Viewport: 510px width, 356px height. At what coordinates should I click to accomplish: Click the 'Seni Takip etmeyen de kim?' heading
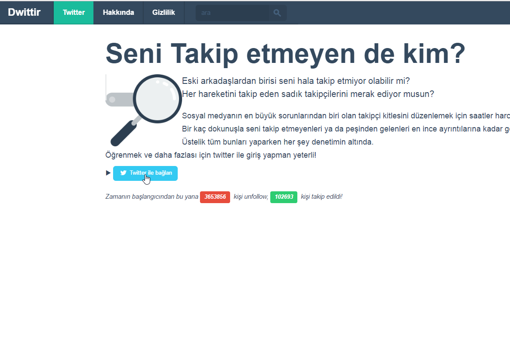(x=286, y=54)
